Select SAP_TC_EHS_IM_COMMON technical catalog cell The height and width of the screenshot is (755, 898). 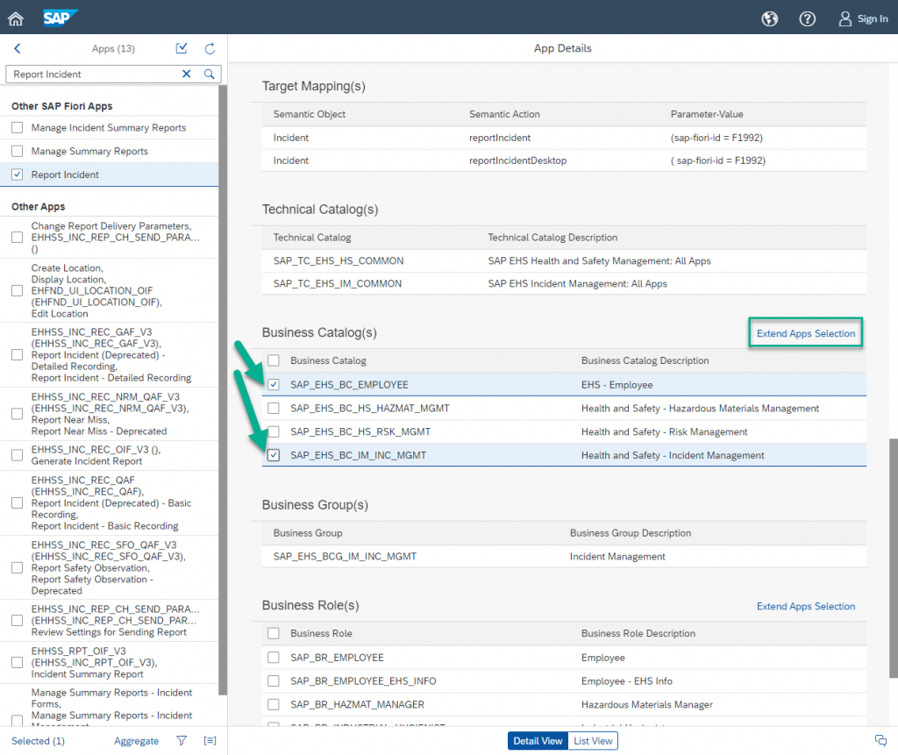point(338,283)
